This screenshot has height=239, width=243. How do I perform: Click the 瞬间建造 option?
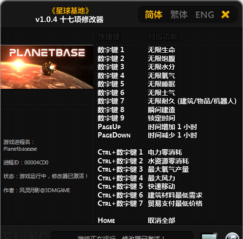click(x=162, y=110)
